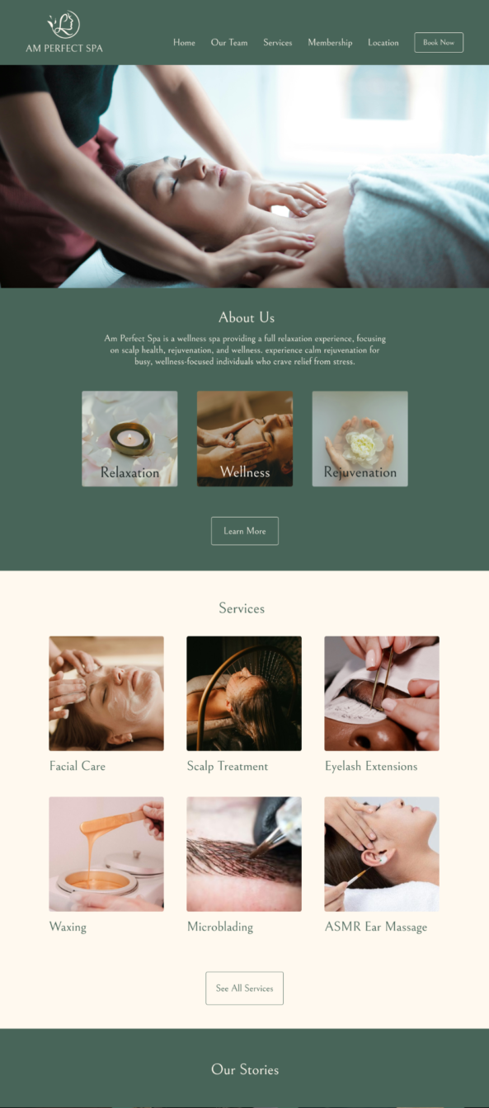Open the ASMR Ear Massage photo
Image resolution: width=489 pixels, height=1108 pixels.
pyautogui.click(x=382, y=854)
